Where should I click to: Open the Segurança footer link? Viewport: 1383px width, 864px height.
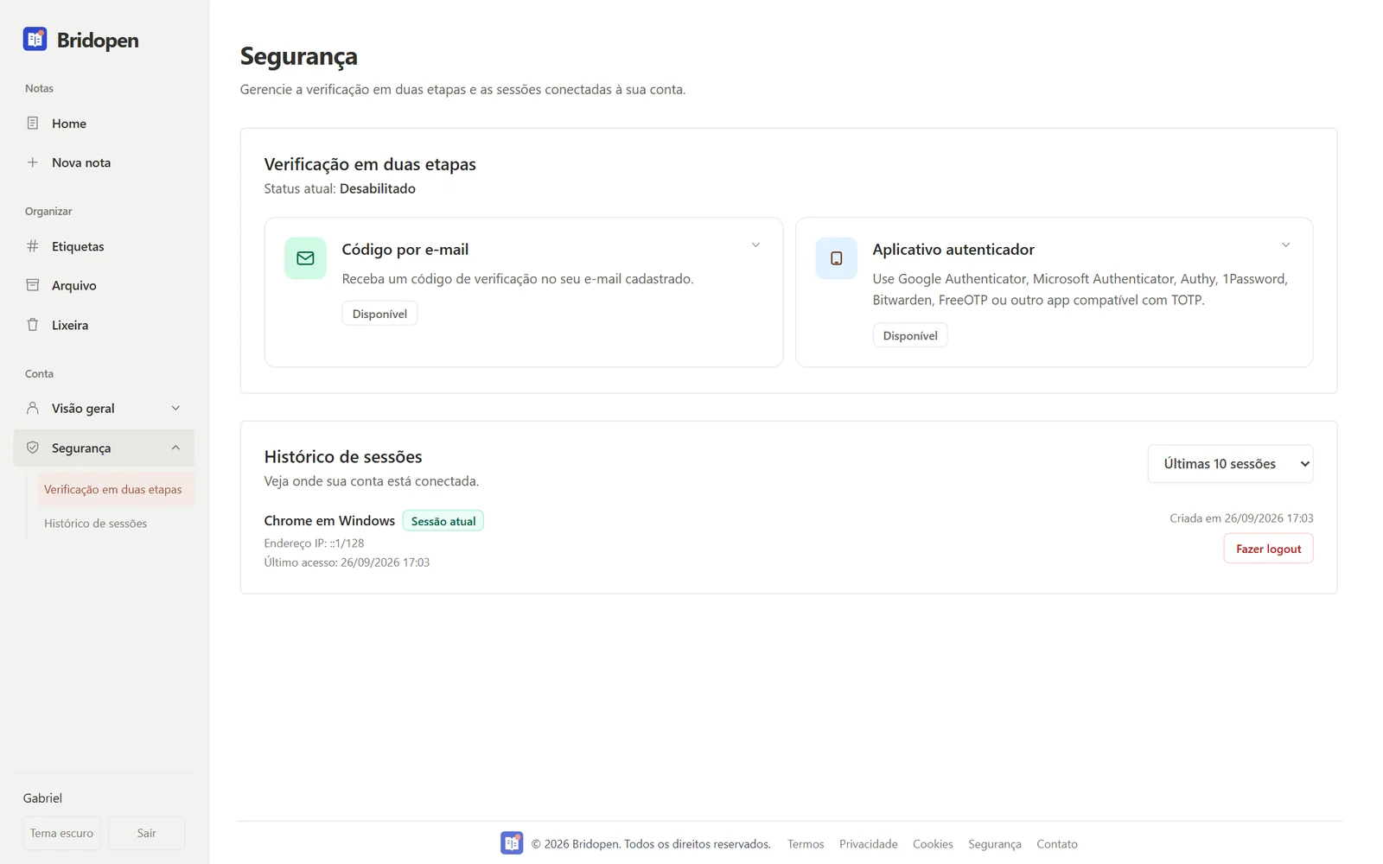coord(994,844)
